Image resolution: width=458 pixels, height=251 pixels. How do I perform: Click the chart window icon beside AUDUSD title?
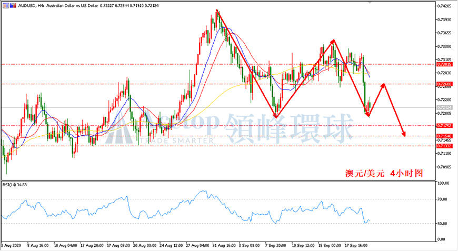tap(6, 6)
